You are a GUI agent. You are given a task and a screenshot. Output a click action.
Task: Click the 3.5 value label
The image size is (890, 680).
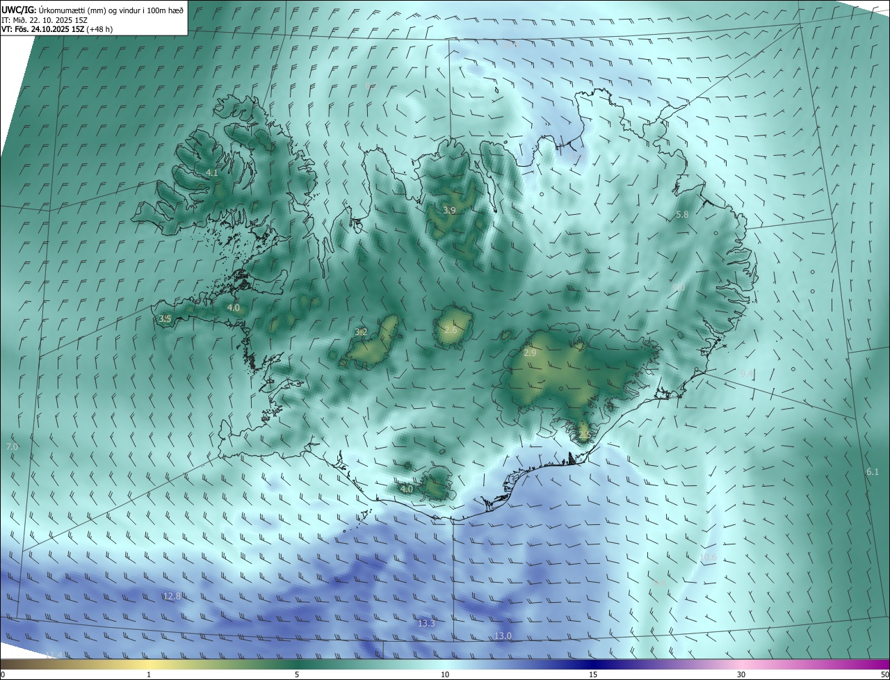(165, 318)
